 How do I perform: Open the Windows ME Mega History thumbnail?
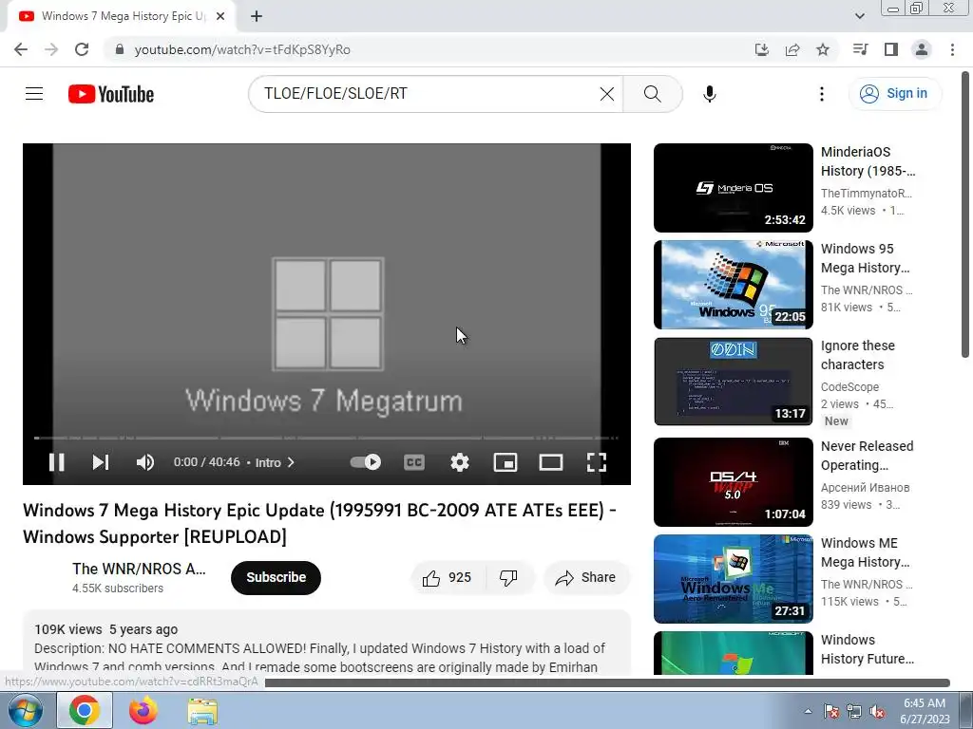point(733,578)
